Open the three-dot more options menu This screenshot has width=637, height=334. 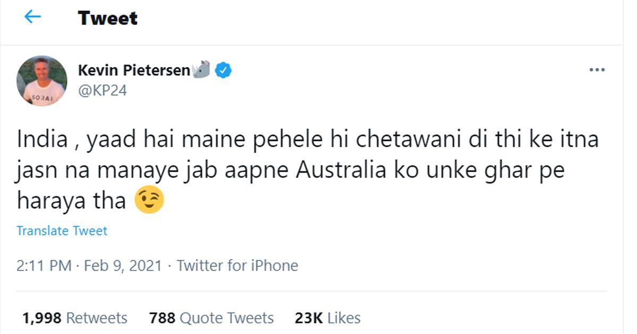597,70
